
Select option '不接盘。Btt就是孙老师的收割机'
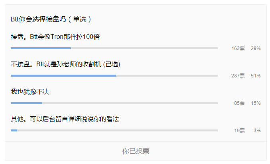point(56,64)
